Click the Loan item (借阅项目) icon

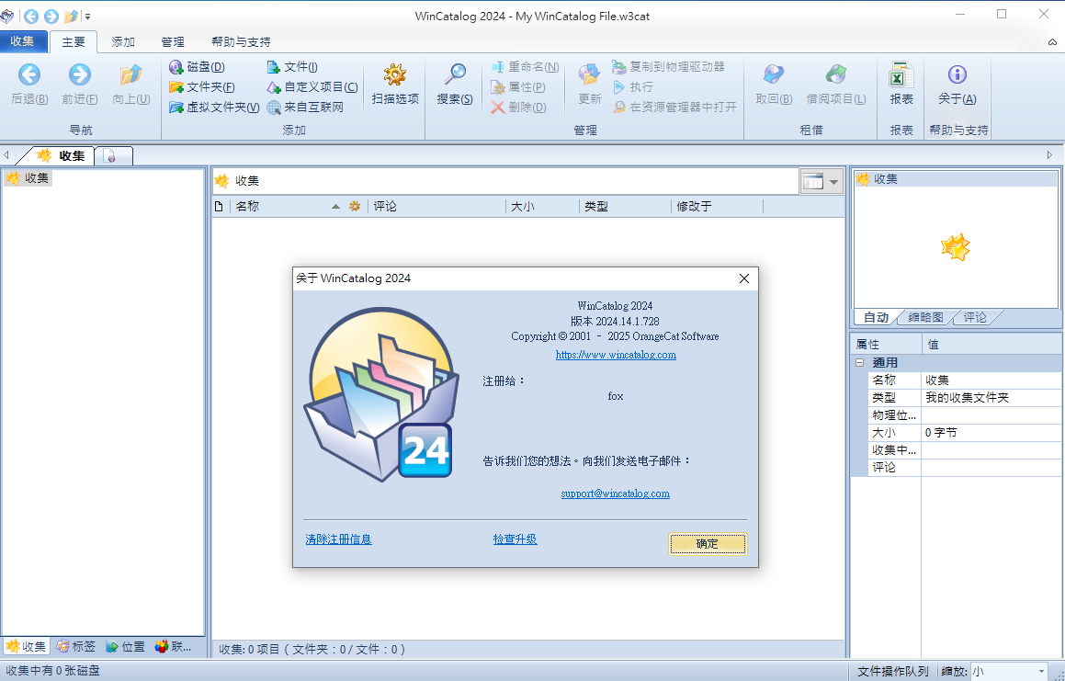836,74
